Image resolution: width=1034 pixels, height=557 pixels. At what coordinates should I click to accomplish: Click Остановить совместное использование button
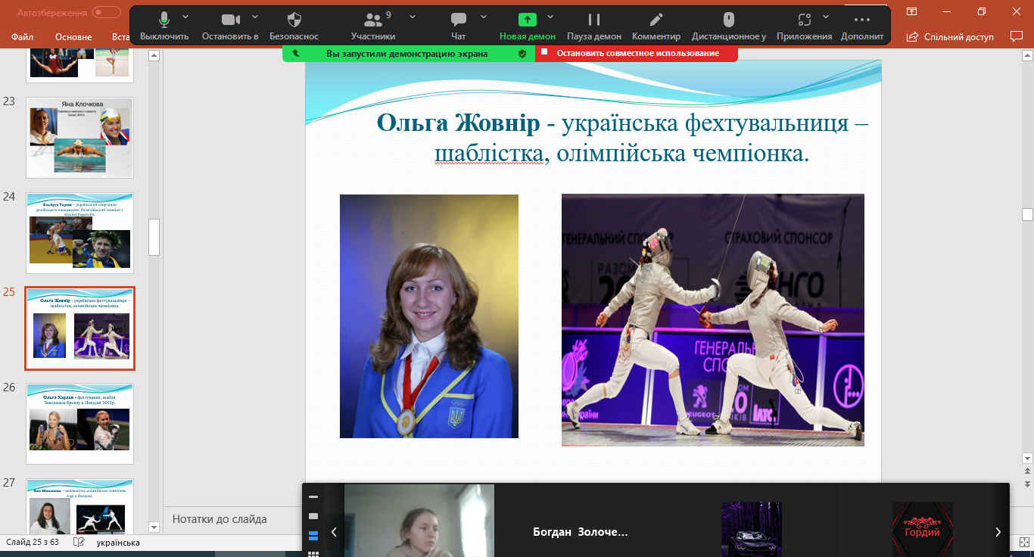click(x=637, y=53)
